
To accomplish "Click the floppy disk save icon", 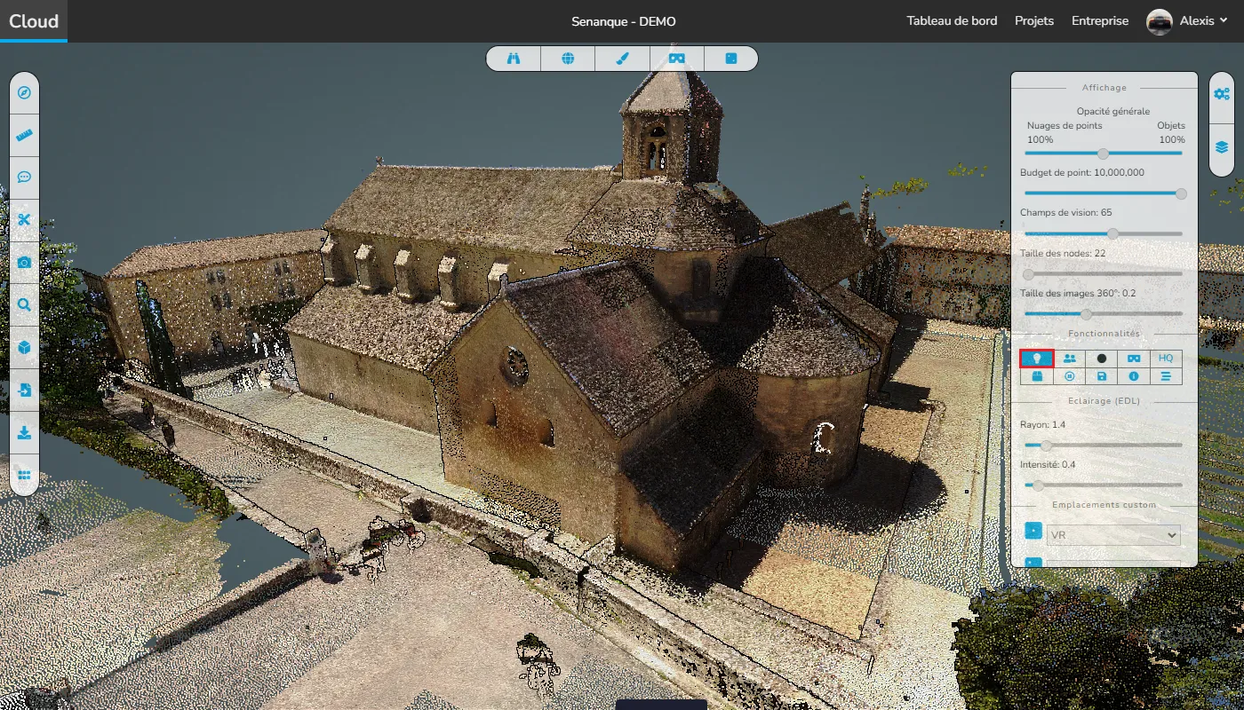I will (x=1102, y=376).
